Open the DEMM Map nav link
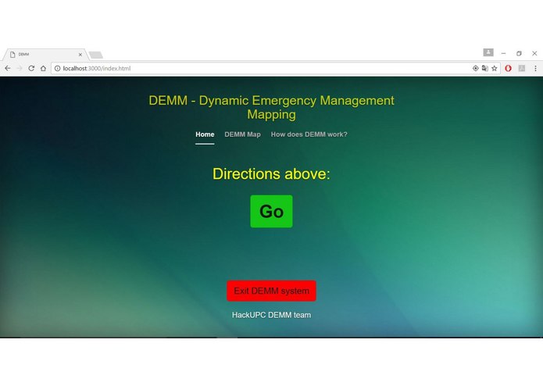Image resolution: width=543 pixels, height=386 pixels. tap(242, 134)
